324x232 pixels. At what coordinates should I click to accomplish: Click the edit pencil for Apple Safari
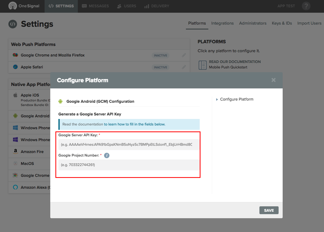click(184, 67)
